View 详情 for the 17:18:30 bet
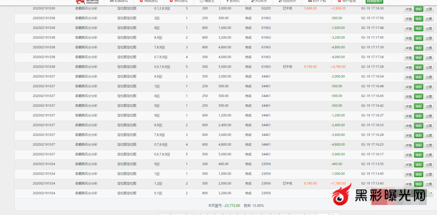Viewport: 437px width, 215px height. click(x=409, y=9)
